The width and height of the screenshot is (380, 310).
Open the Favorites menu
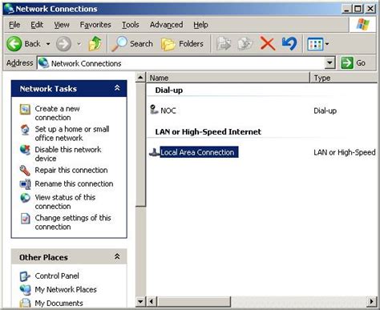click(95, 25)
